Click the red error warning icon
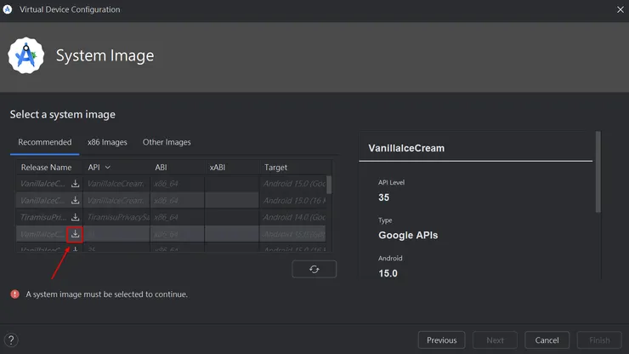The image size is (629, 354). pyautogui.click(x=14, y=294)
